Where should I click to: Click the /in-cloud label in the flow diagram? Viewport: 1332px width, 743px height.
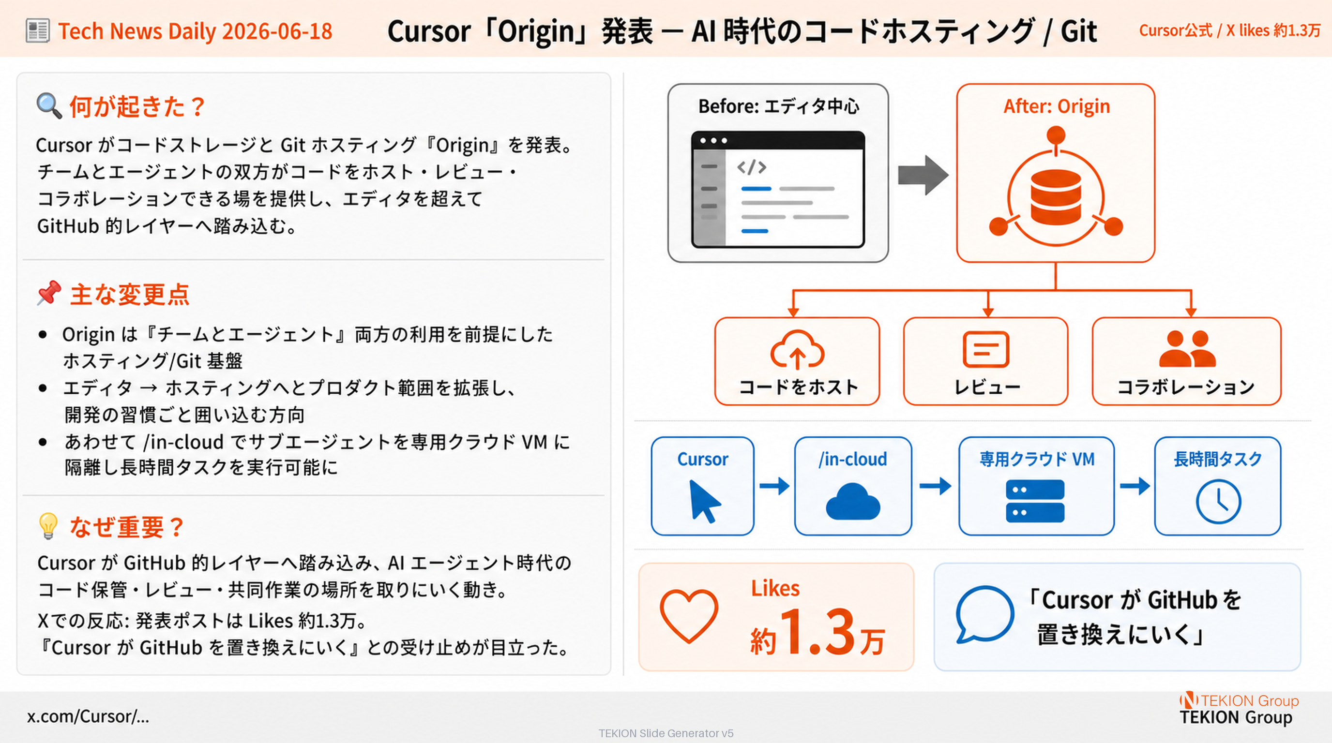click(x=853, y=459)
